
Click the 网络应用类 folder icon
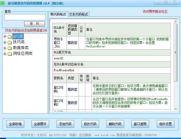click(10, 54)
